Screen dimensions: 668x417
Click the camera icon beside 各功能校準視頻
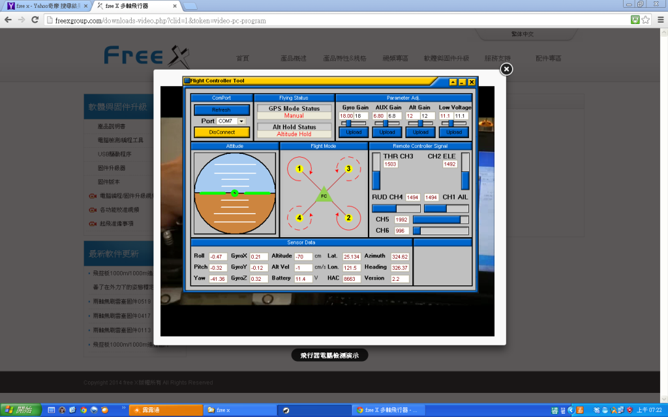(x=93, y=210)
